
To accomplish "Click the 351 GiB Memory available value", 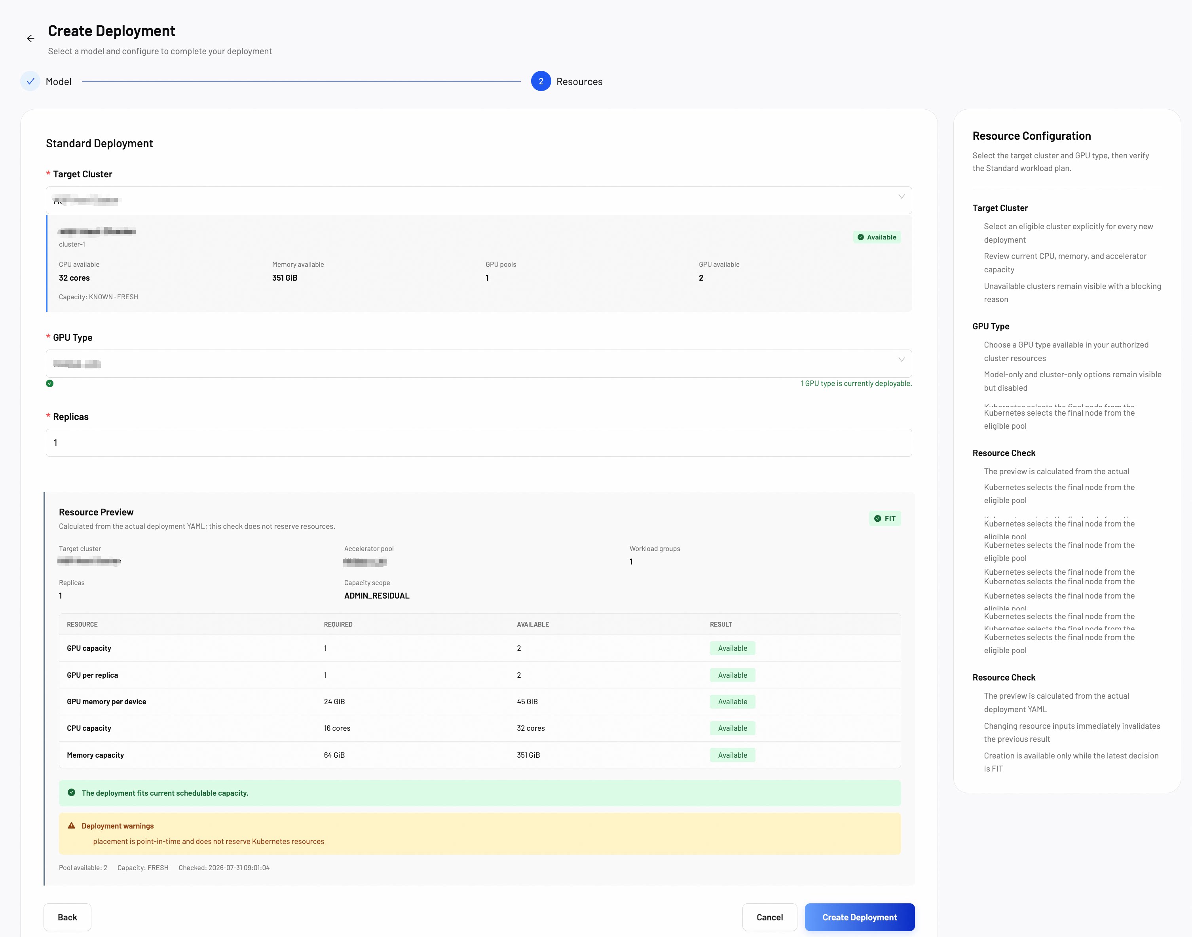I will coord(285,278).
